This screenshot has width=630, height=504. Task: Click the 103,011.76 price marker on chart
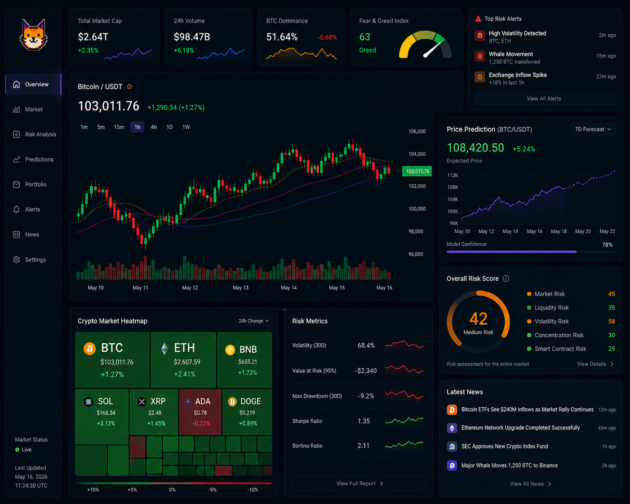(x=417, y=171)
